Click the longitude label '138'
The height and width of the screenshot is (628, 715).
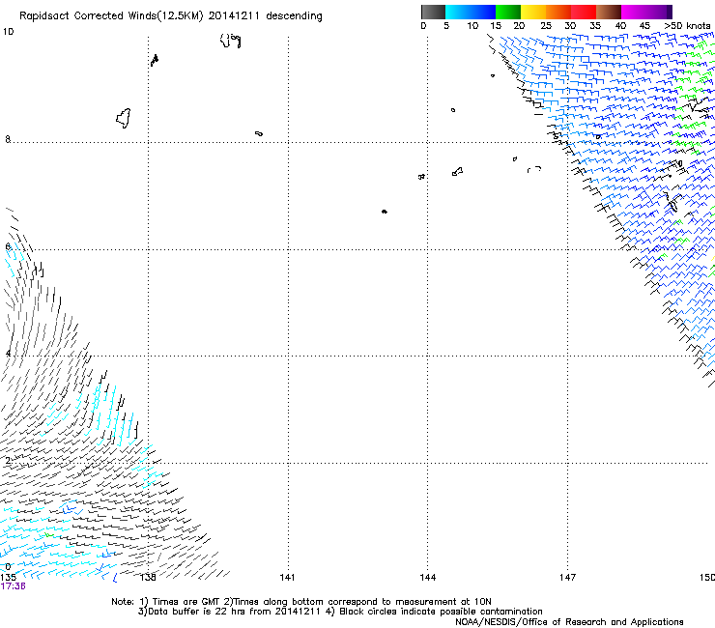click(x=148, y=578)
